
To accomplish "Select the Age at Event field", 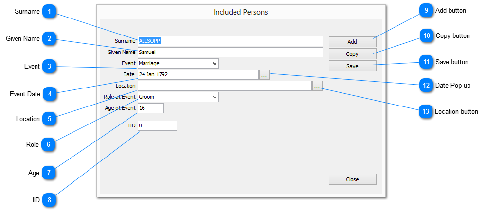I will [151, 108].
